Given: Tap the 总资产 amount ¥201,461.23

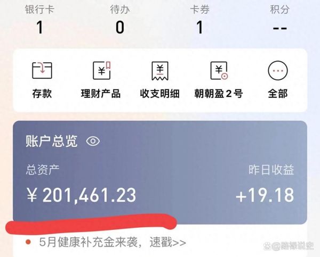Looking at the screenshot, I should coord(81,195).
